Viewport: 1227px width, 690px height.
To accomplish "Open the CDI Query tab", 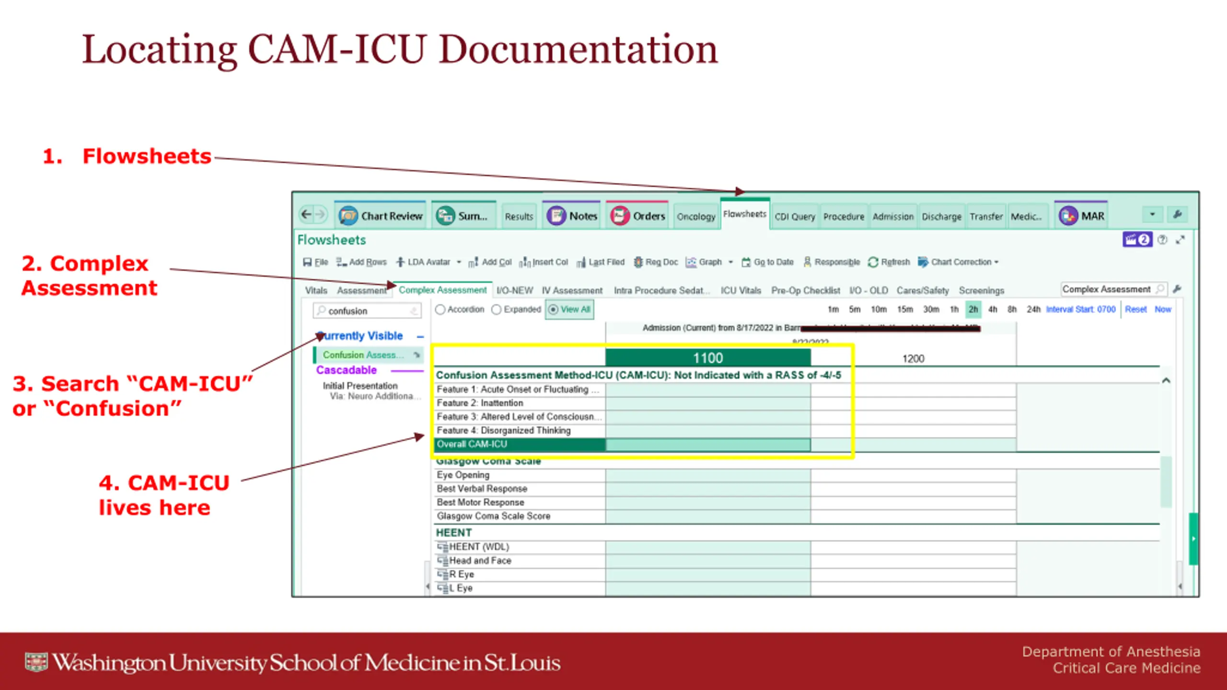I will pos(795,217).
